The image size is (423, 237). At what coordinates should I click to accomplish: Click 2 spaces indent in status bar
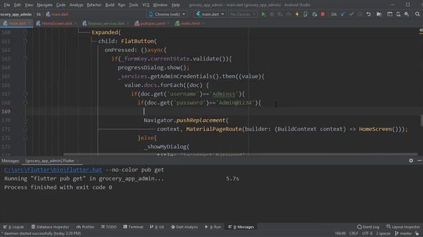coord(383,234)
